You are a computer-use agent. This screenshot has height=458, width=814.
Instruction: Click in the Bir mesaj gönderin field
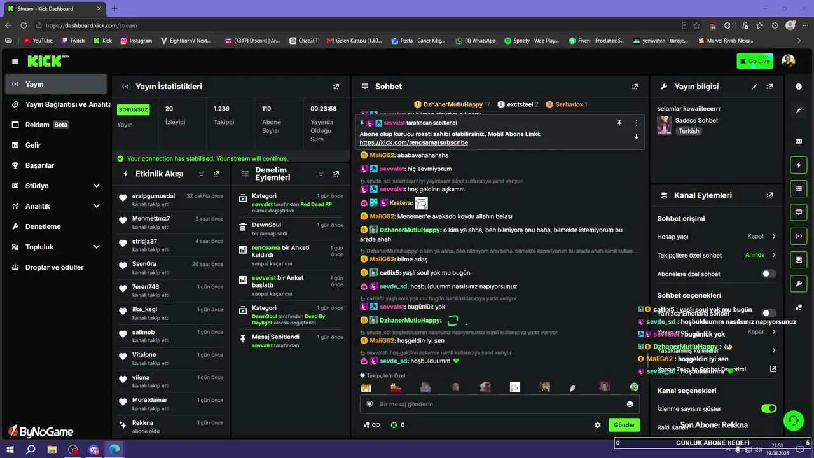[x=500, y=404]
